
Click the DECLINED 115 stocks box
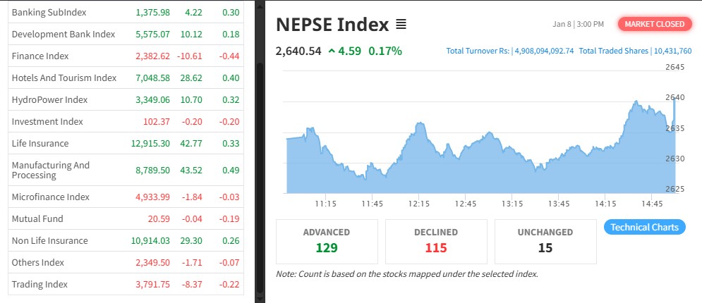coord(435,240)
